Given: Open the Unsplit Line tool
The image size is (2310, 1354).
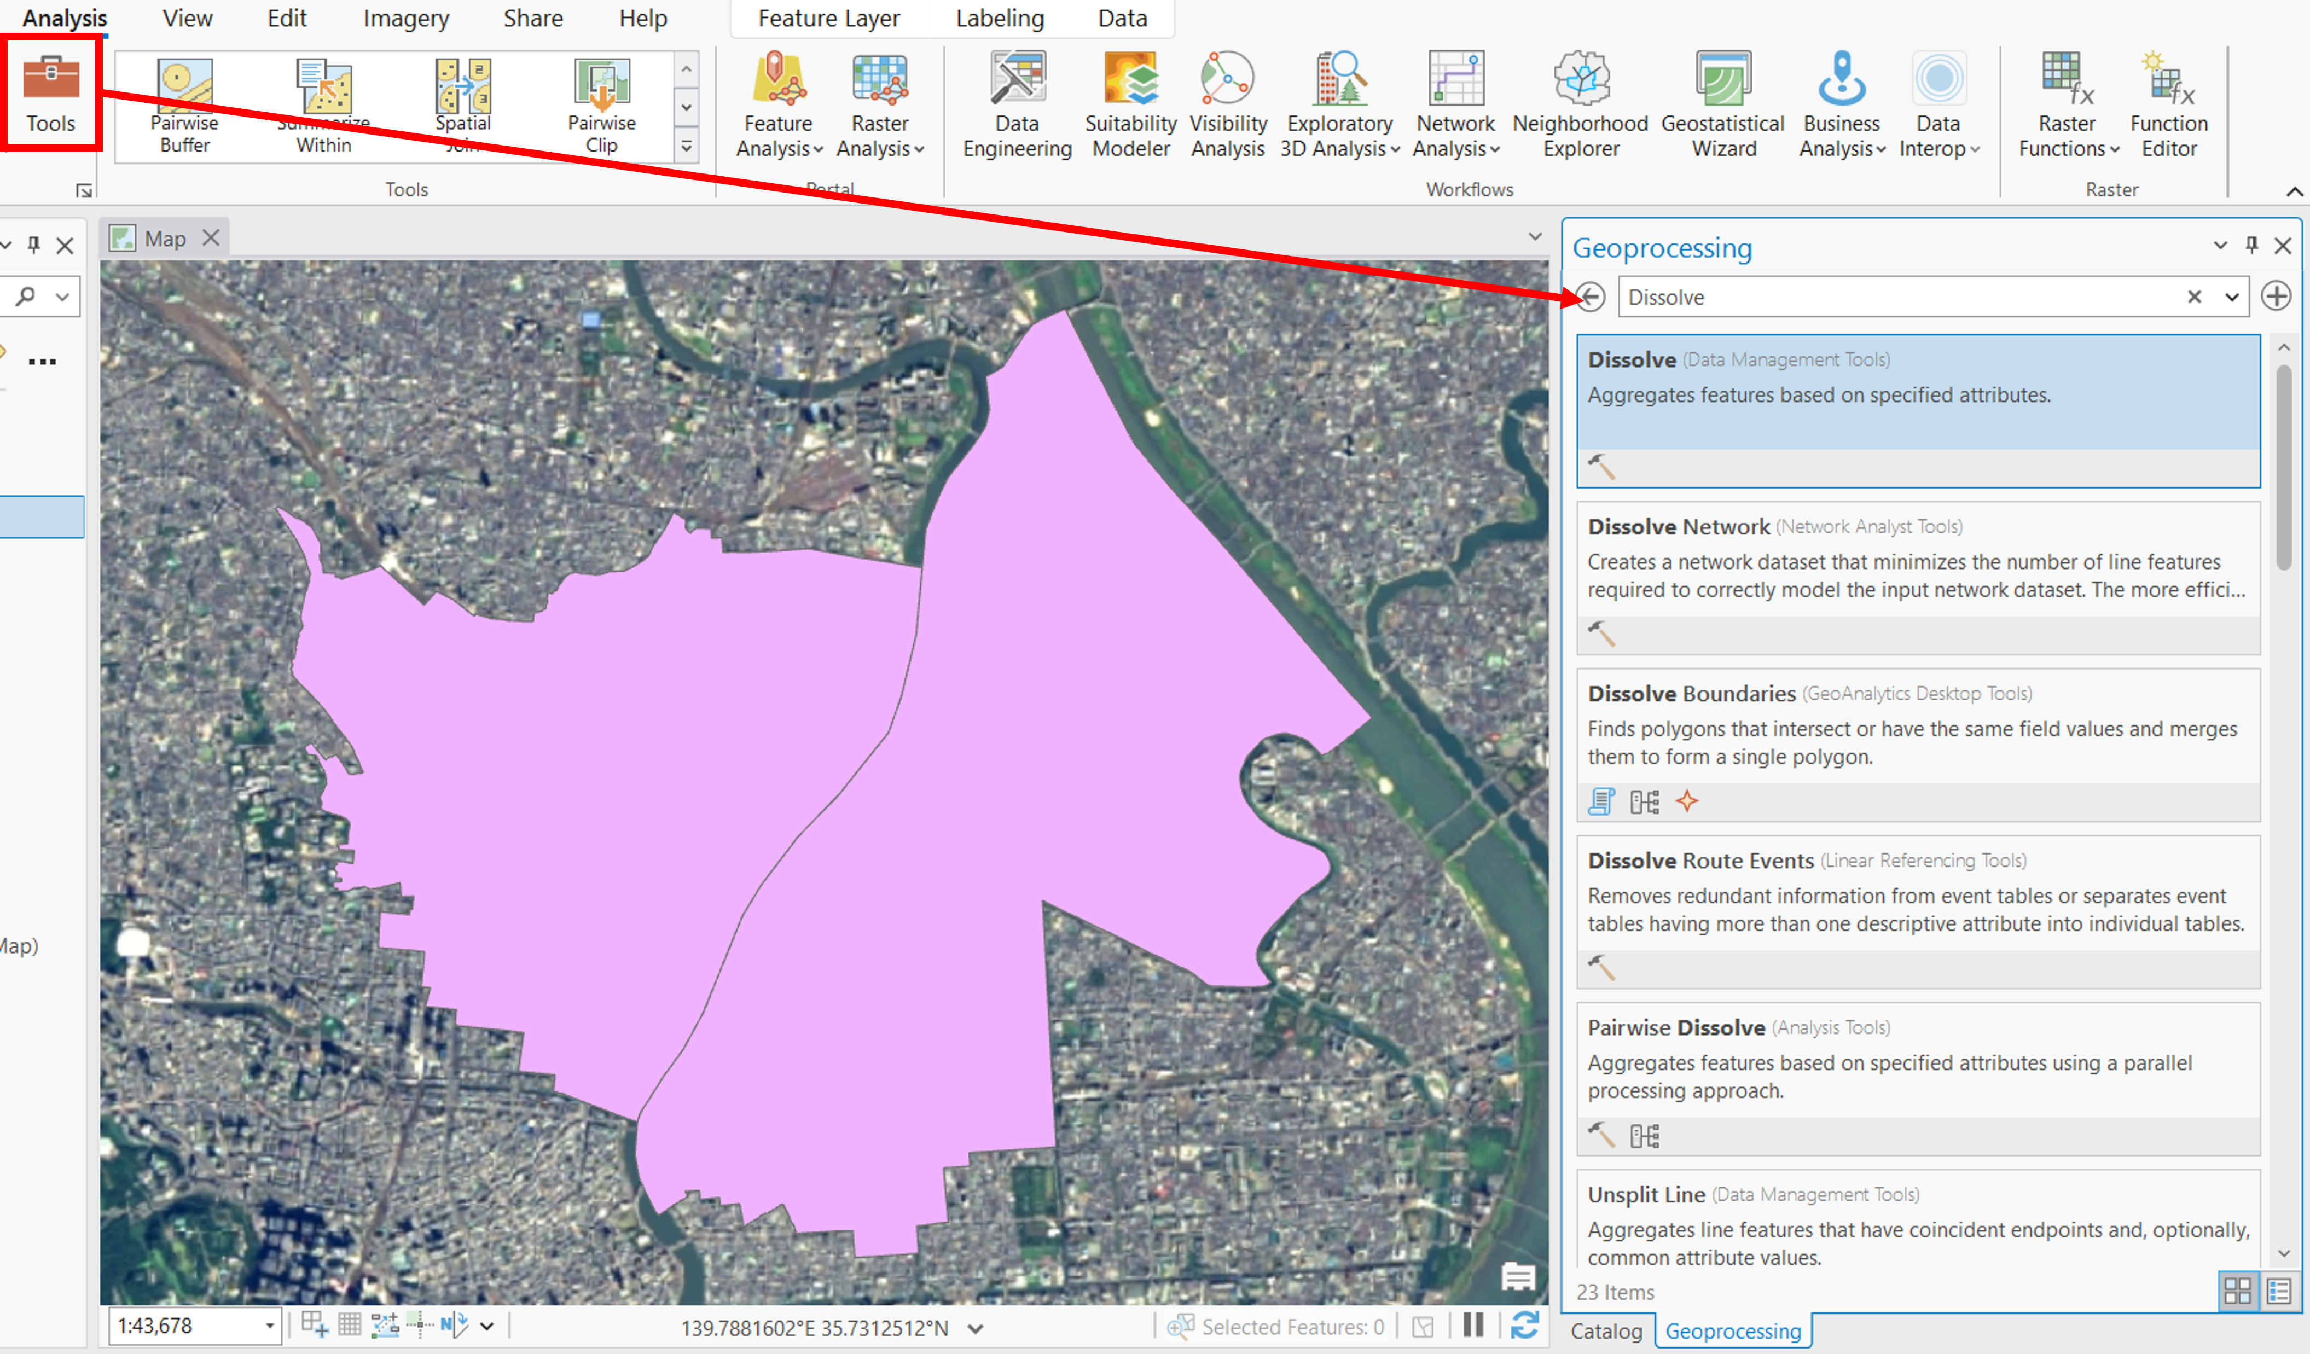Looking at the screenshot, I should (x=1918, y=1219).
